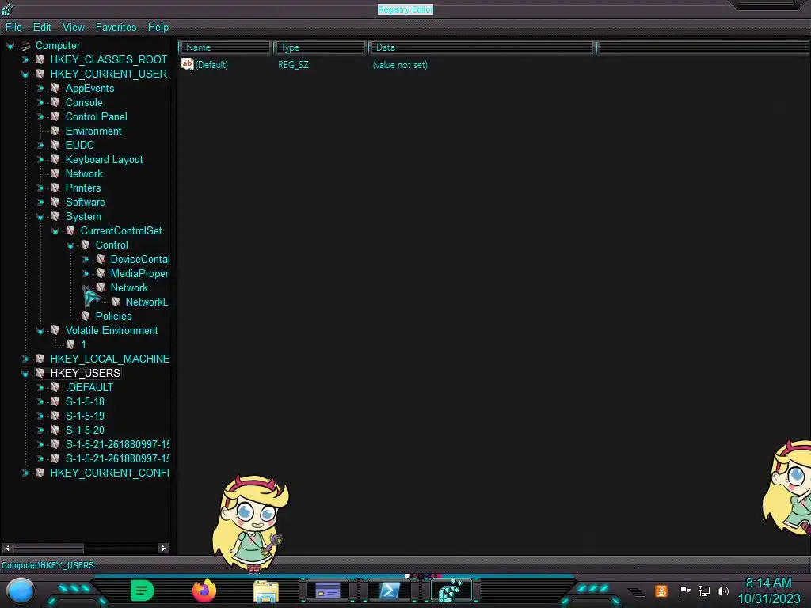Click the key icon beside System
Screen dimensions: 811x608
55,216
